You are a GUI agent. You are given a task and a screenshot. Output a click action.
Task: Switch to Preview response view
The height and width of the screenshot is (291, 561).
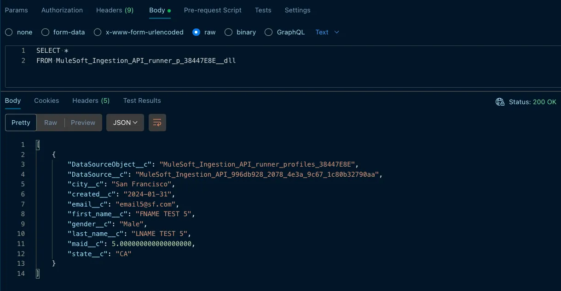pyautogui.click(x=83, y=123)
